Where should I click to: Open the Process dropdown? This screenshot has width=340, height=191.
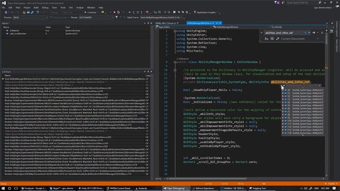click(x=30, y=18)
